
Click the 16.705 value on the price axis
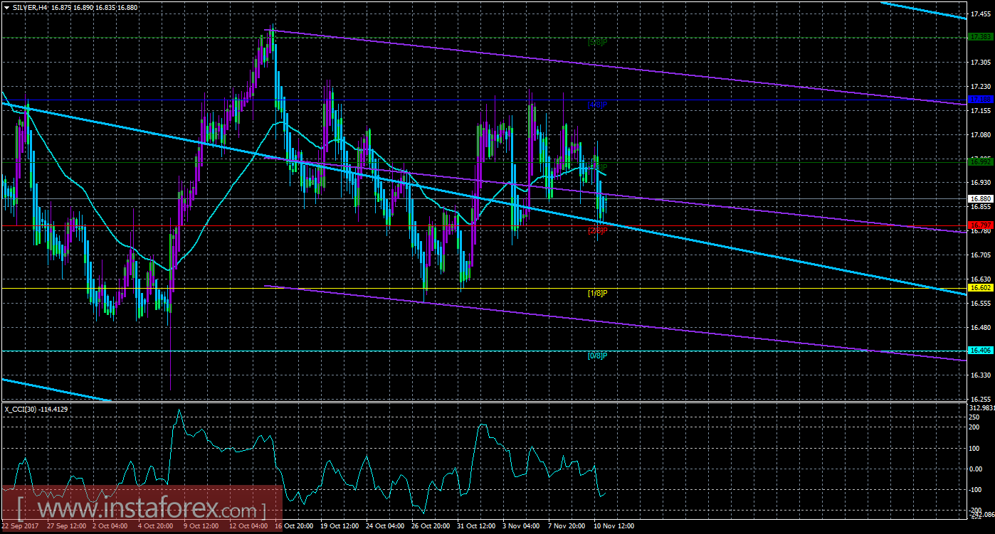click(981, 255)
